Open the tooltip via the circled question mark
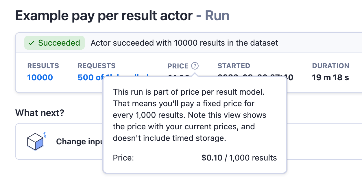Screen dimensions: 362x179 (195, 66)
